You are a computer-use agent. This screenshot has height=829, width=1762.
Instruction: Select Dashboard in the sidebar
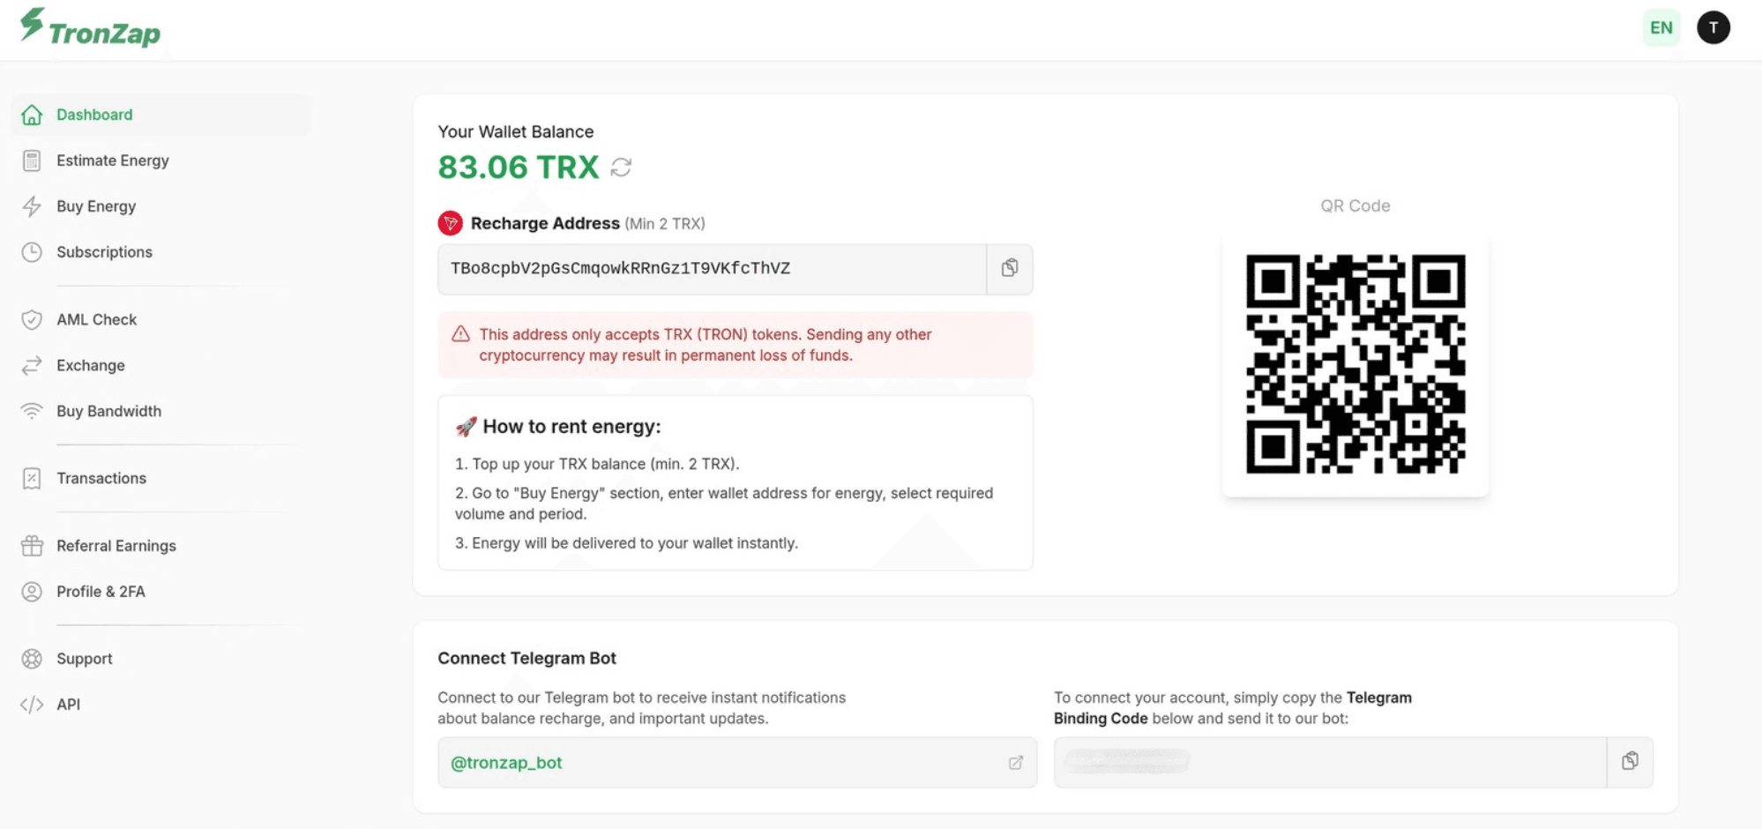[x=93, y=114]
